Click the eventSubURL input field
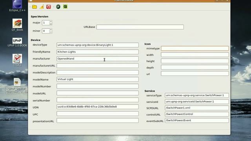Screen dimensions: 251x141 pyautogui.click(x=197, y=120)
